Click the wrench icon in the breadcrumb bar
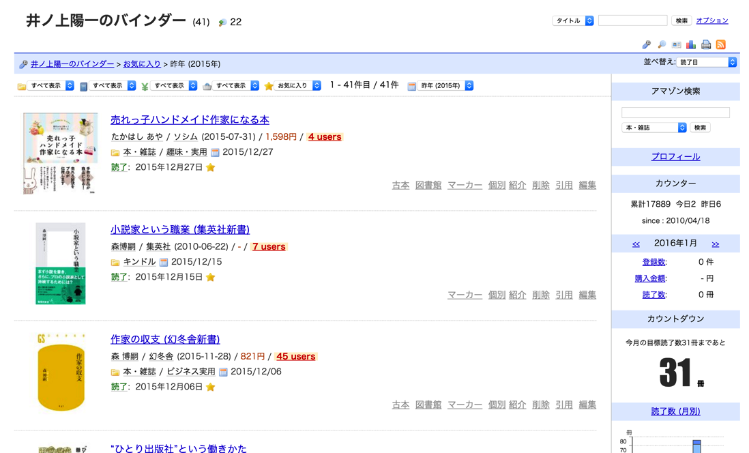Screen dimensions: 749x453 tap(23, 64)
